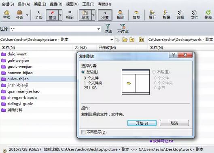This screenshot has height=153, width=214.
Task: Open the 编辑(E) menu
Action: (x=40, y=4)
